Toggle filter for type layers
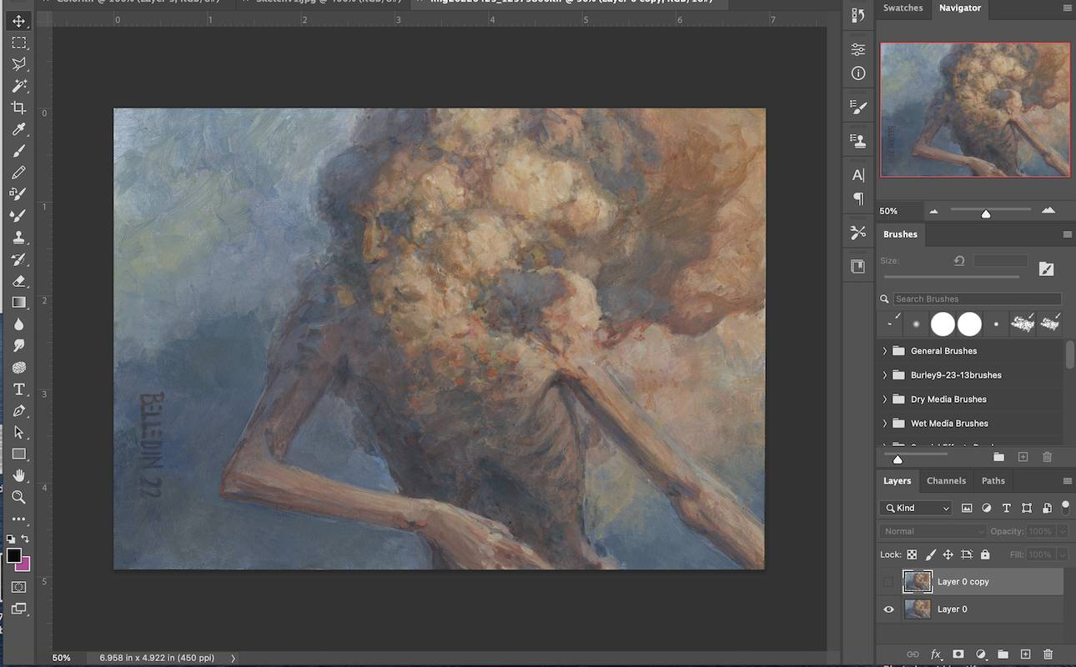 tap(1006, 508)
